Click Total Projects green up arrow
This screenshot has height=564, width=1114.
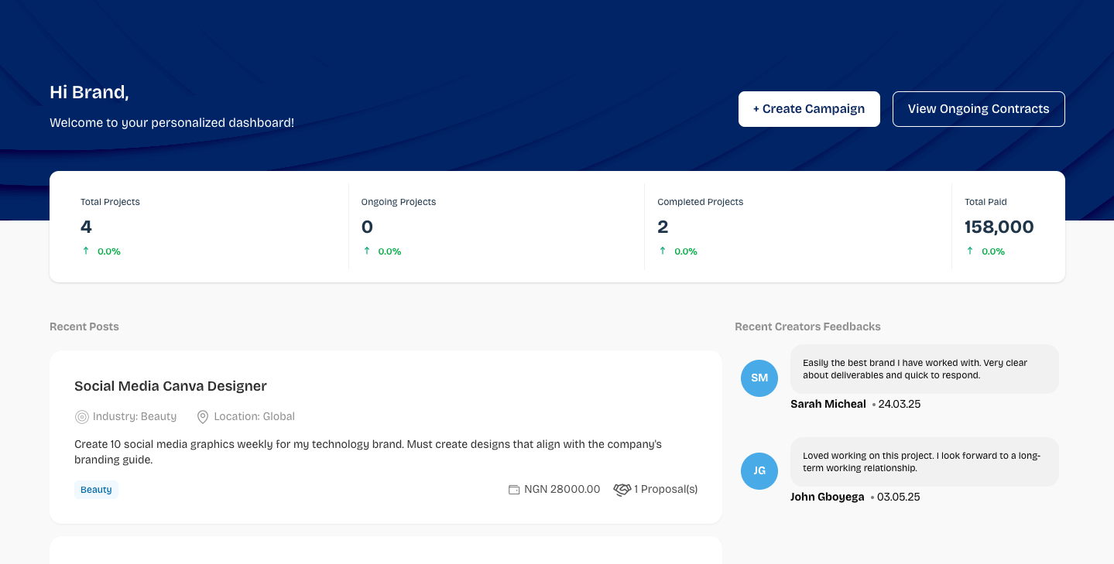(86, 251)
